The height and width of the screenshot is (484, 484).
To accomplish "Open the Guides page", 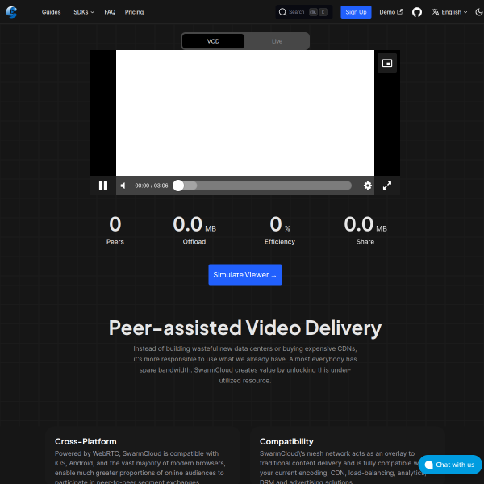I will coord(52,12).
